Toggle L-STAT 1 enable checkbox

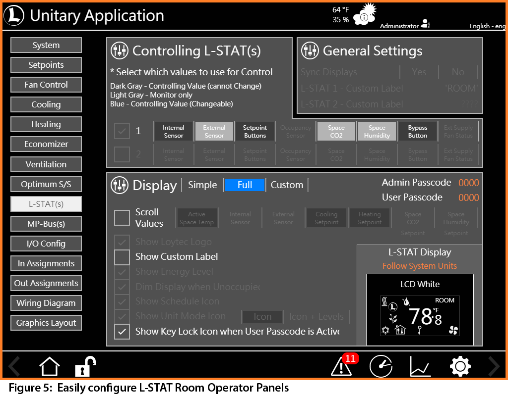point(122,131)
